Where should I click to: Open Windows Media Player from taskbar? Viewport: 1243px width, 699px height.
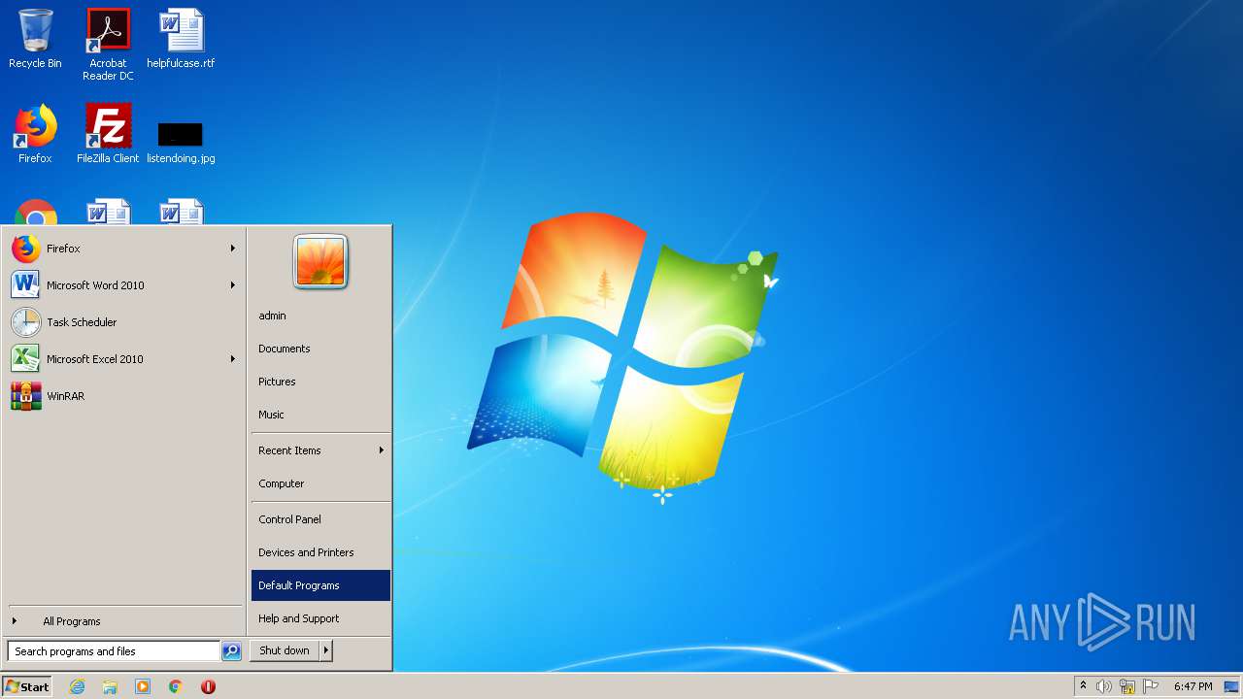coord(143,686)
